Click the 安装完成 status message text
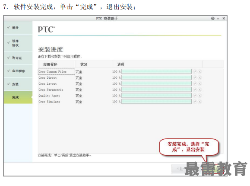Image resolution: width=250 pixels, height=186 pixels. (64, 155)
